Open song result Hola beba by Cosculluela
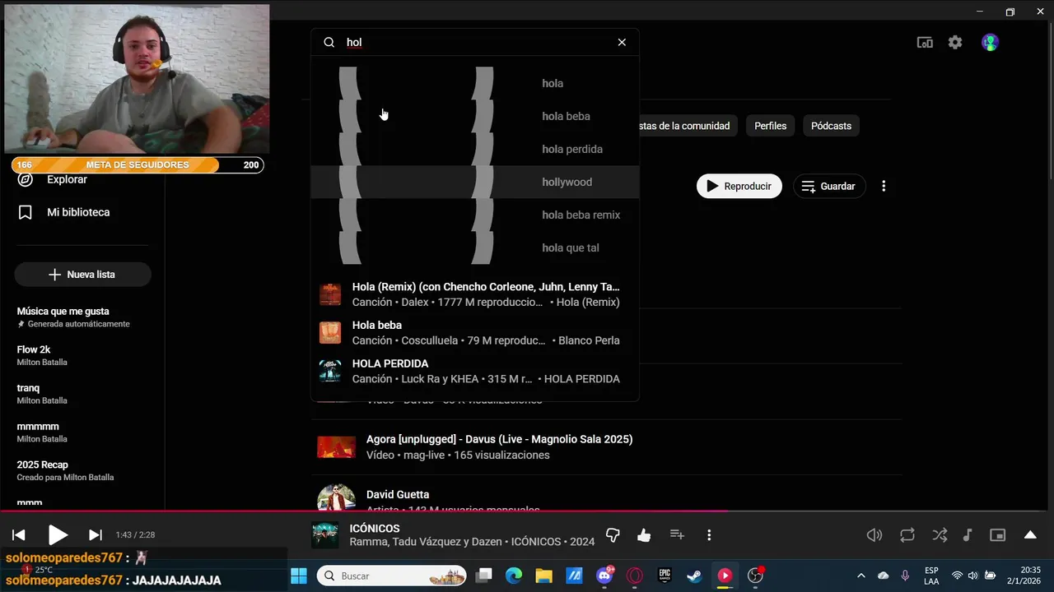Viewport: 1054px width, 592px height. [x=475, y=332]
